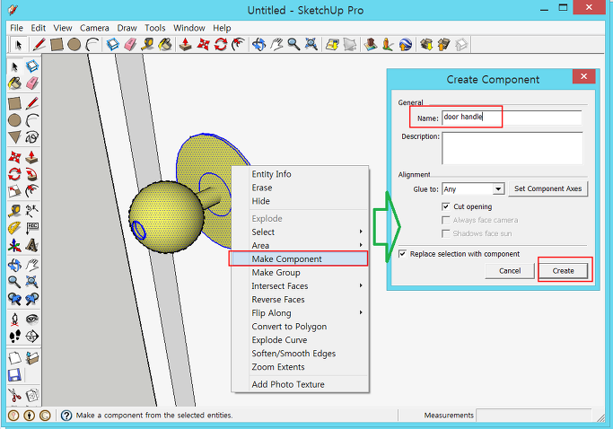613x429 pixels.
Task: Toggle Replace selection with component checkbox
Action: (402, 254)
